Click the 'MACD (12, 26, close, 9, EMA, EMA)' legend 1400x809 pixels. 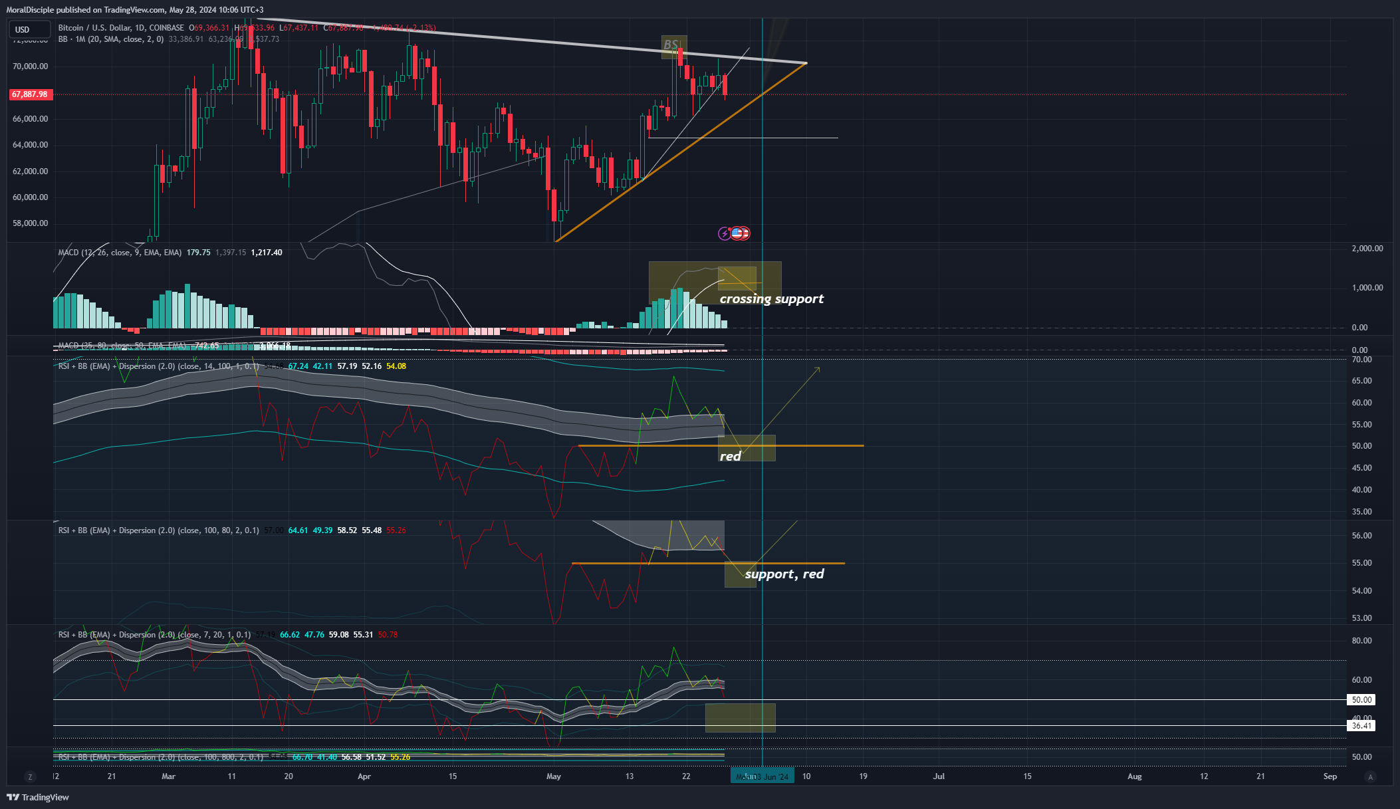[120, 253]
